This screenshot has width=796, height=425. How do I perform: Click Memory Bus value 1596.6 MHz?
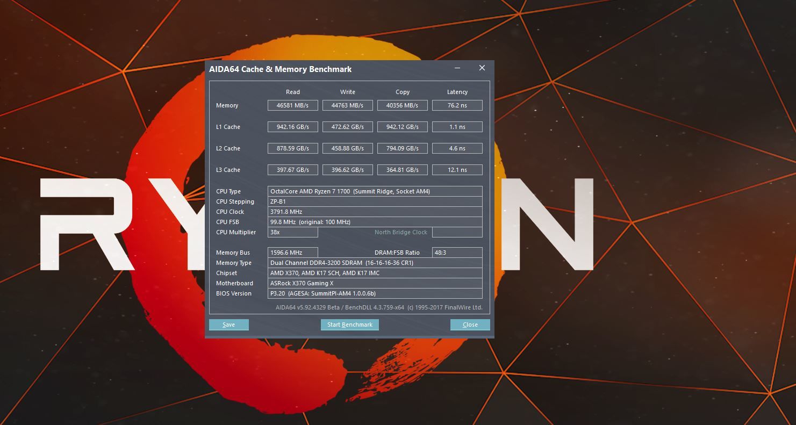point(293,253)
